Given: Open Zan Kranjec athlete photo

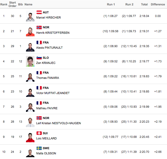Looking at the screenshot, I should pos(30,61).
